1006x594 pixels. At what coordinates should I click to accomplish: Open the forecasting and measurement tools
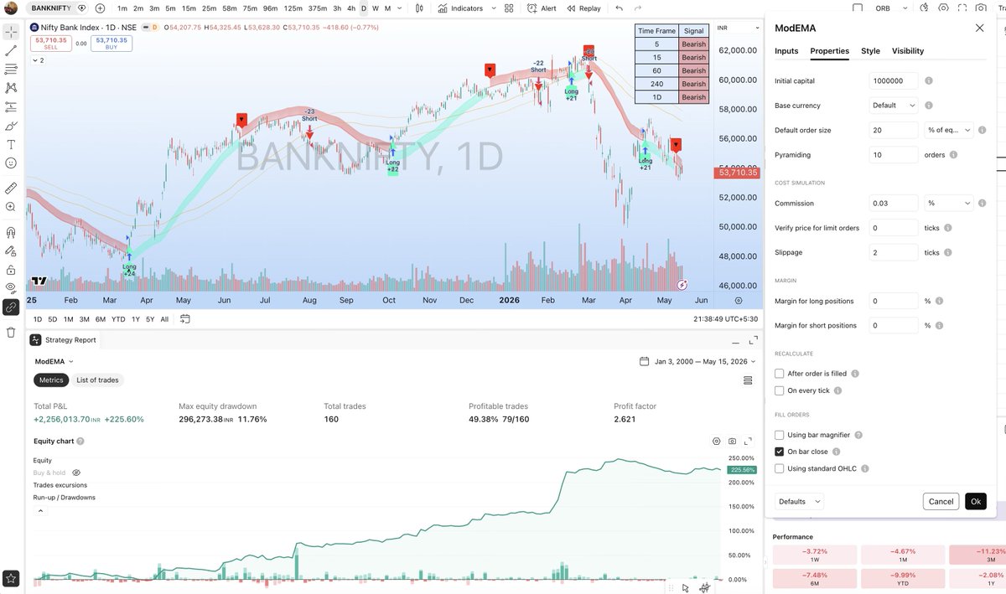[11, 106]
